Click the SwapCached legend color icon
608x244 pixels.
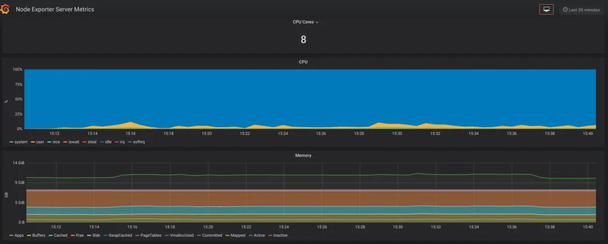[x=105, y=235]
